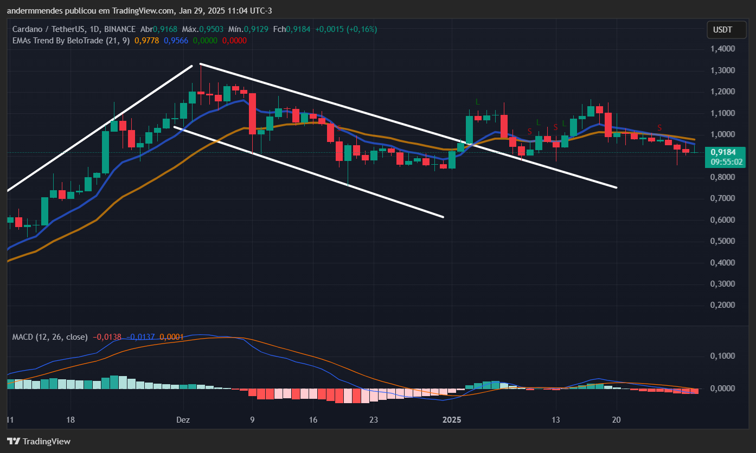756x453 pixels.
Task: Click the 18 date label on time axis
Action: click(x=69, y=420)
